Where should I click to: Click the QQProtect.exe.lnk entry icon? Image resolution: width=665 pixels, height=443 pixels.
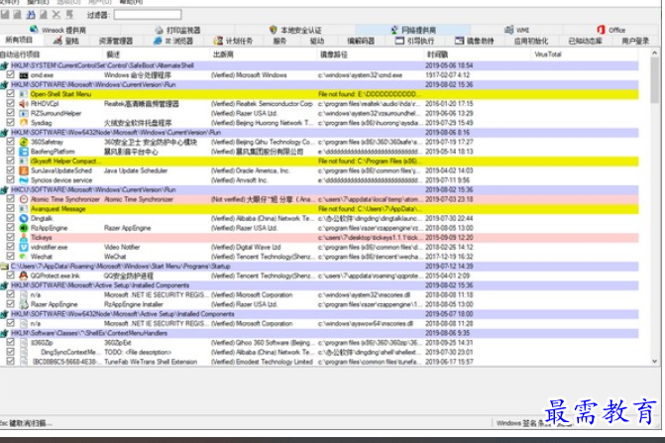[x=24, y=276]
